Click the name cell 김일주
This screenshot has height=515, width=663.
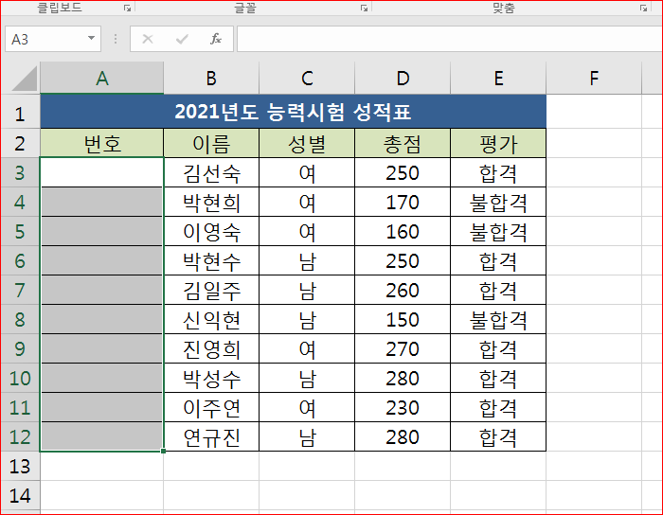pyautogui.click(x=211, y=290)
